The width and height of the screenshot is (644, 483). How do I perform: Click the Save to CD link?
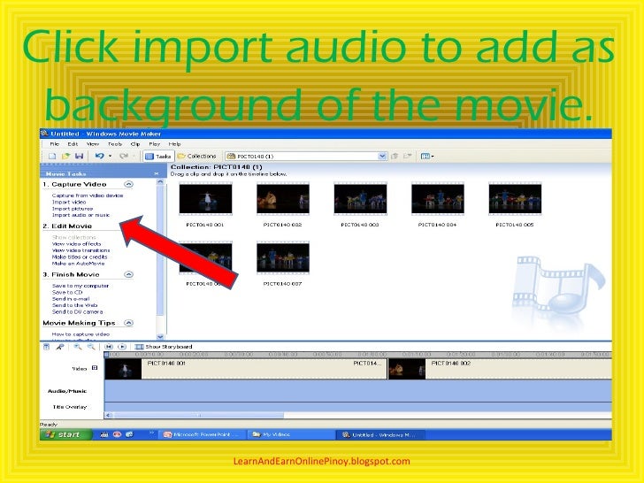click(67, 293)
